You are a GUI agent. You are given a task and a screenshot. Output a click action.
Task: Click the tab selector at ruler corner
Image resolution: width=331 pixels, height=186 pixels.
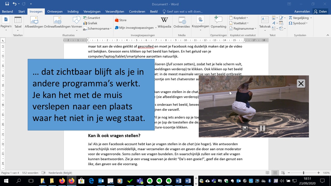click(x=3, y=40)
